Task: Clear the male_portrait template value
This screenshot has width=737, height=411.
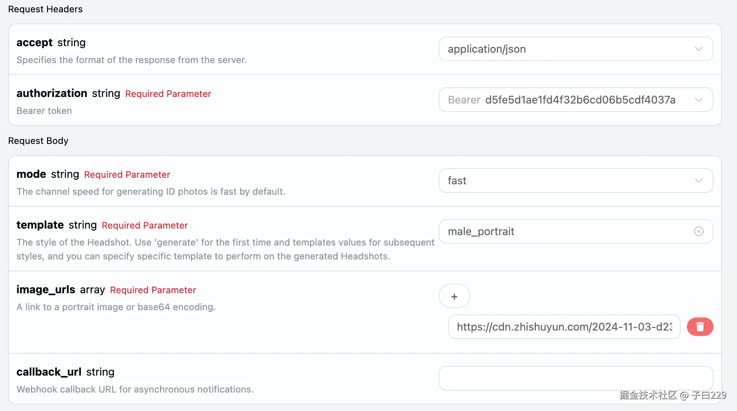Action: coord(698,231)
